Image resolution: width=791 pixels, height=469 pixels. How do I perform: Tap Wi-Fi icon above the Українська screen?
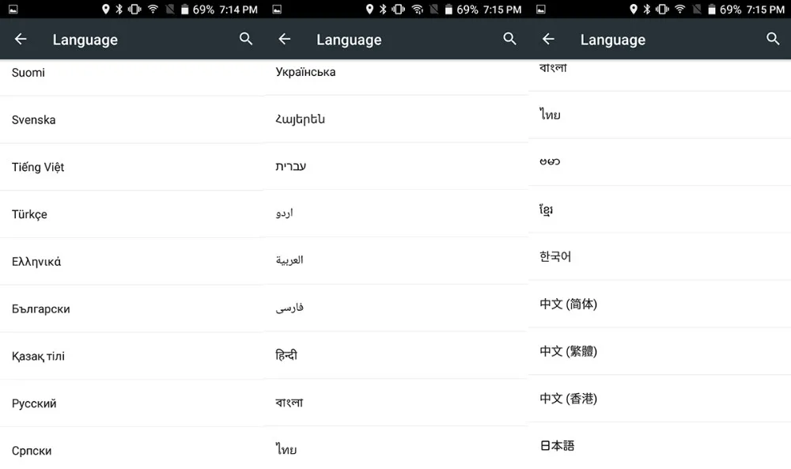417,9
